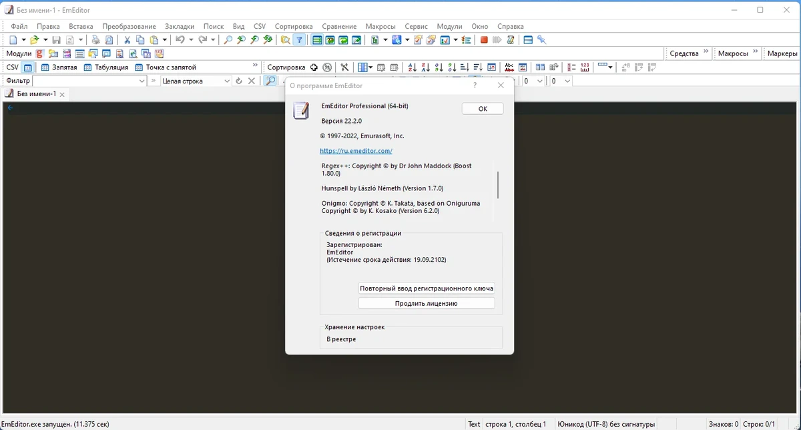Click Sort A to Z ascending icon
The image size is (801, 430).
click(x=412, y=67)
